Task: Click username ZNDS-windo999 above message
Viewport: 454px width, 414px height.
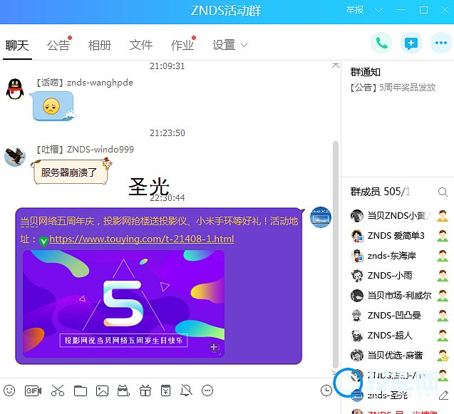Action: [x=100, y=150]
